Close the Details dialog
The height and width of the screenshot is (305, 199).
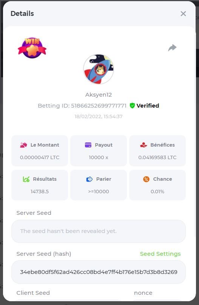click(183, 14)
